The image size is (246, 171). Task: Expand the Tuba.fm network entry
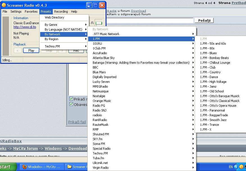141,158
